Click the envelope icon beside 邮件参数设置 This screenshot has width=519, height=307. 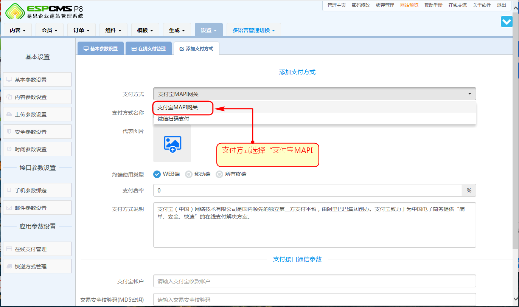pyautogui.click(x=9, y=208)
